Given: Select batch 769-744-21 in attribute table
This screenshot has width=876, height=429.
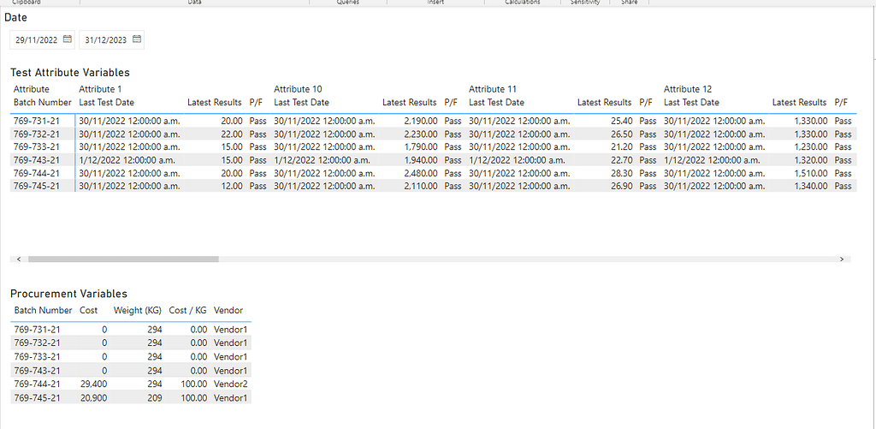Looking at the screenshot, I should click(x=36, y=173).
